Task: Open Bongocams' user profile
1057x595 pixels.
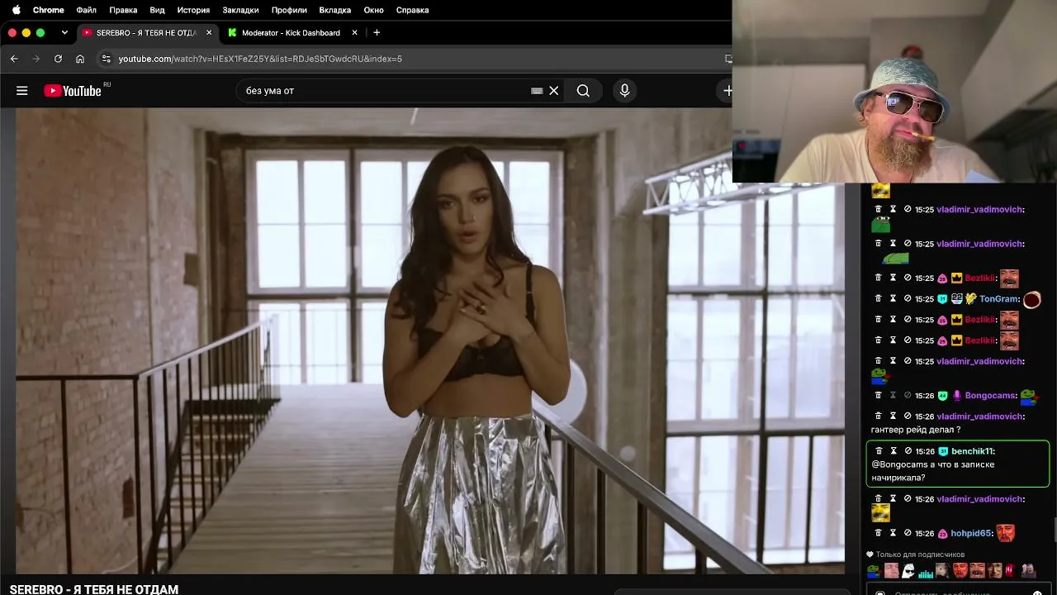Action: point(989,396)
